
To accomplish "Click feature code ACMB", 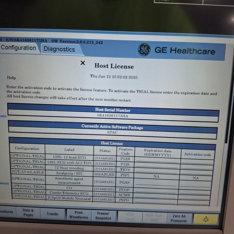I will coord(124,195).
